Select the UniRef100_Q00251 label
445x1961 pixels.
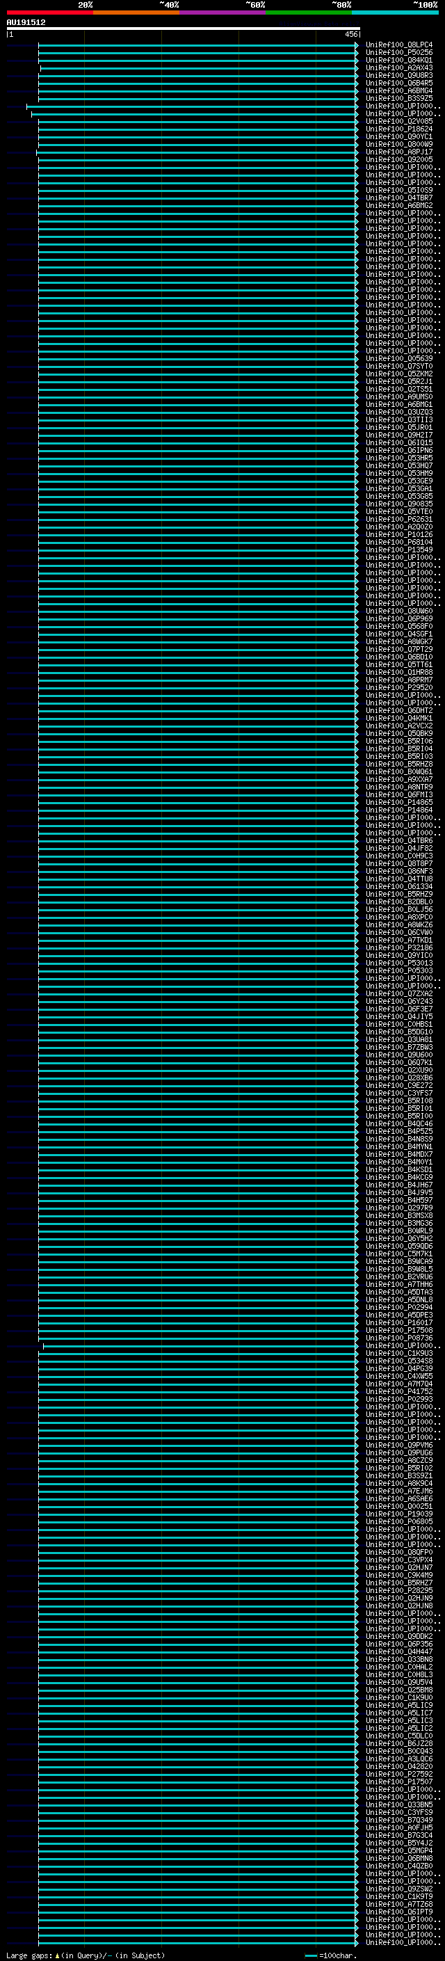click(398, 1507)
